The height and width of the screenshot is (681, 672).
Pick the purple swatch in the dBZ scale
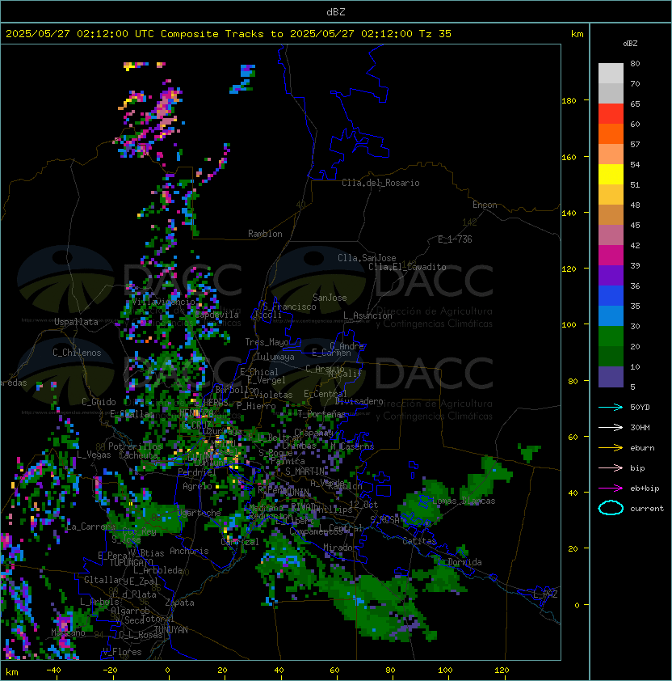(611, 275)
